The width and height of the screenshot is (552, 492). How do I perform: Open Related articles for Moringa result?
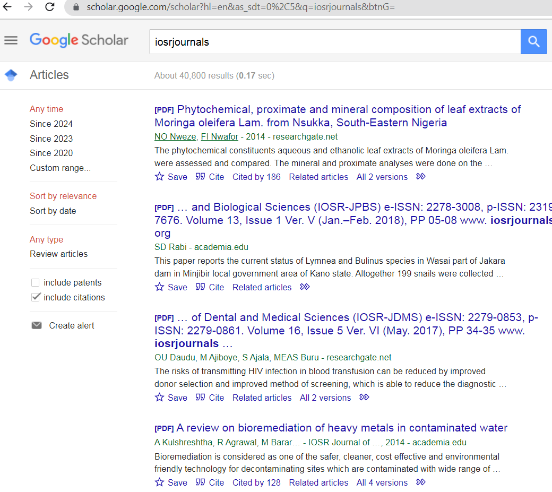pos(318,177)
